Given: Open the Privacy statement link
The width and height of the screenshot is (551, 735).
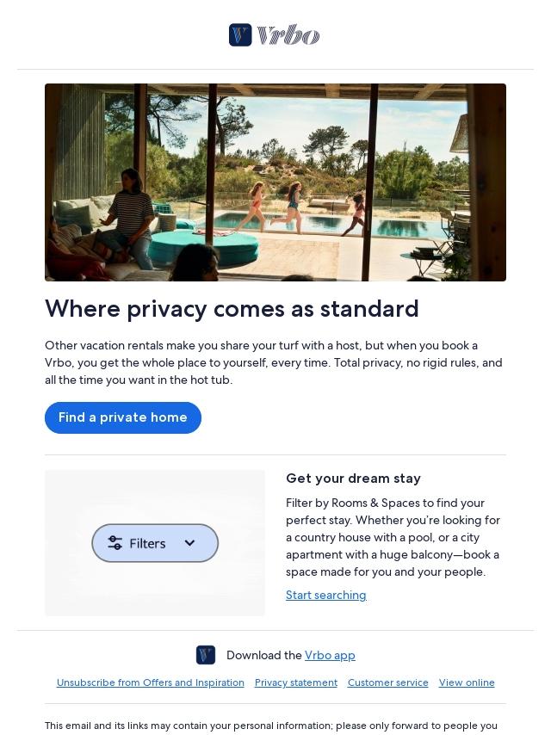Looking at the screenshot, I should [296, 682].
